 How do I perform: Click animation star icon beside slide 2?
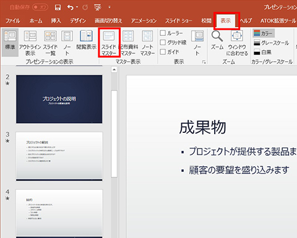7,83
